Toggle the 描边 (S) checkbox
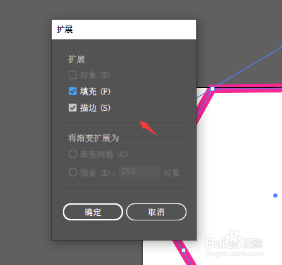Image resolution: width=282 pixels, height=265 pixels. click(x=73, y=108)
